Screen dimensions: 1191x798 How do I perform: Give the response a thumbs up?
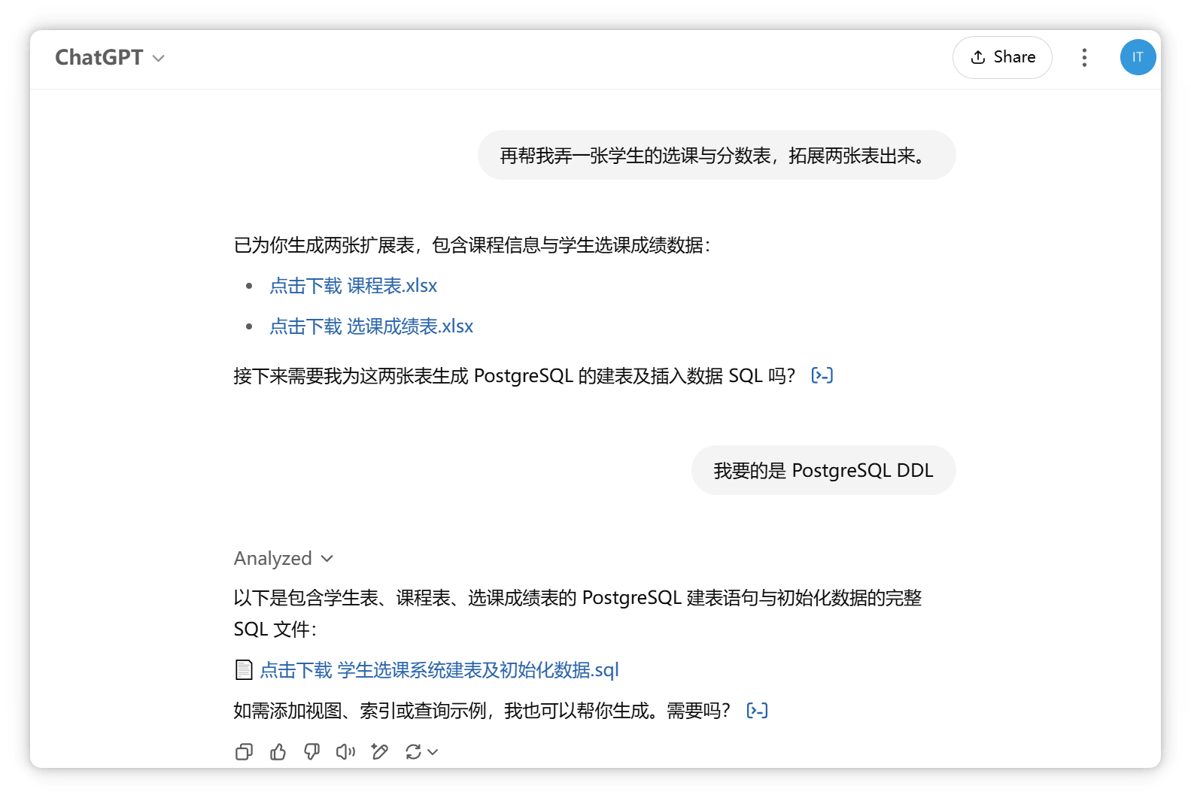pos(278,751)
